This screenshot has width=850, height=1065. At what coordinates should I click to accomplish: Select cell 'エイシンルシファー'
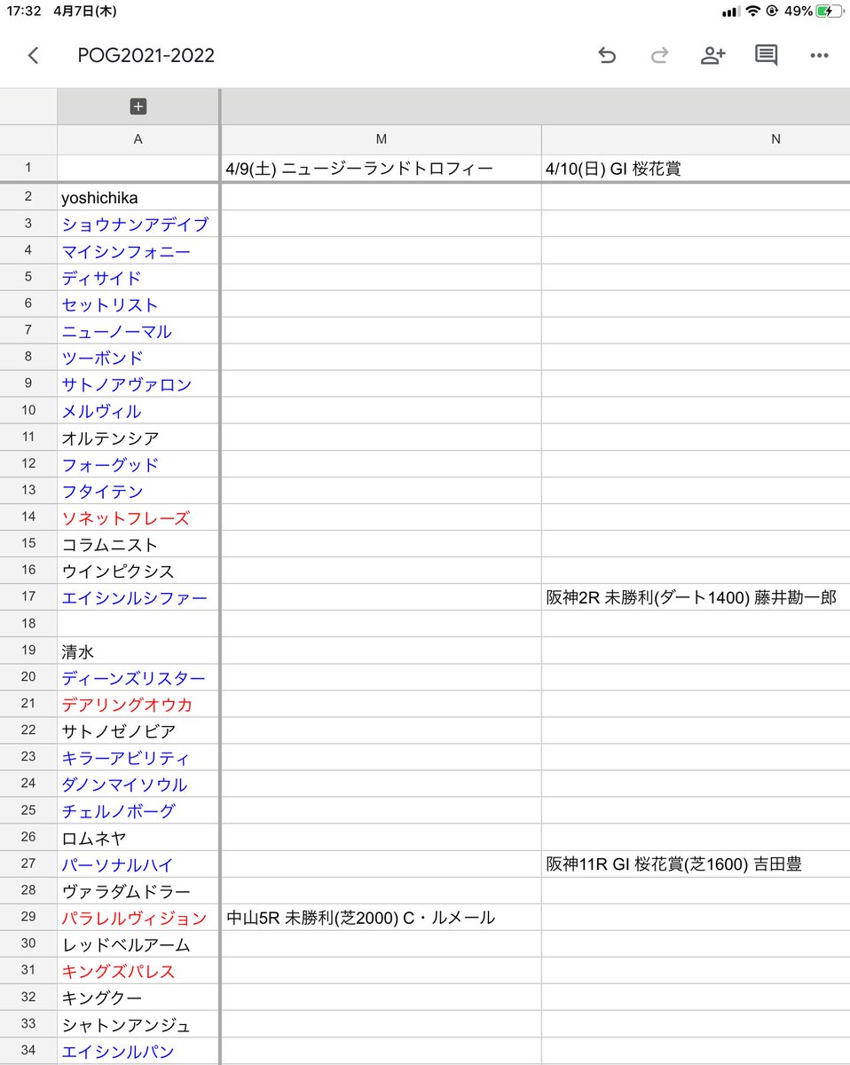(x=138, y=597)
